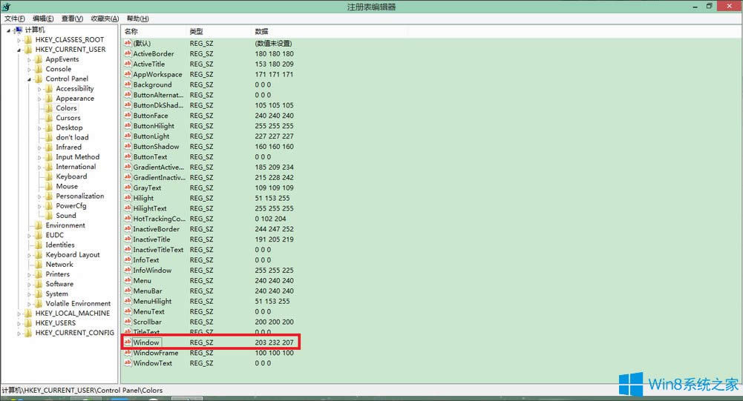This screenshot has height=401, width=743.
Task: Collapse the Control Panel tree arrow
Action: pos(30,79)
